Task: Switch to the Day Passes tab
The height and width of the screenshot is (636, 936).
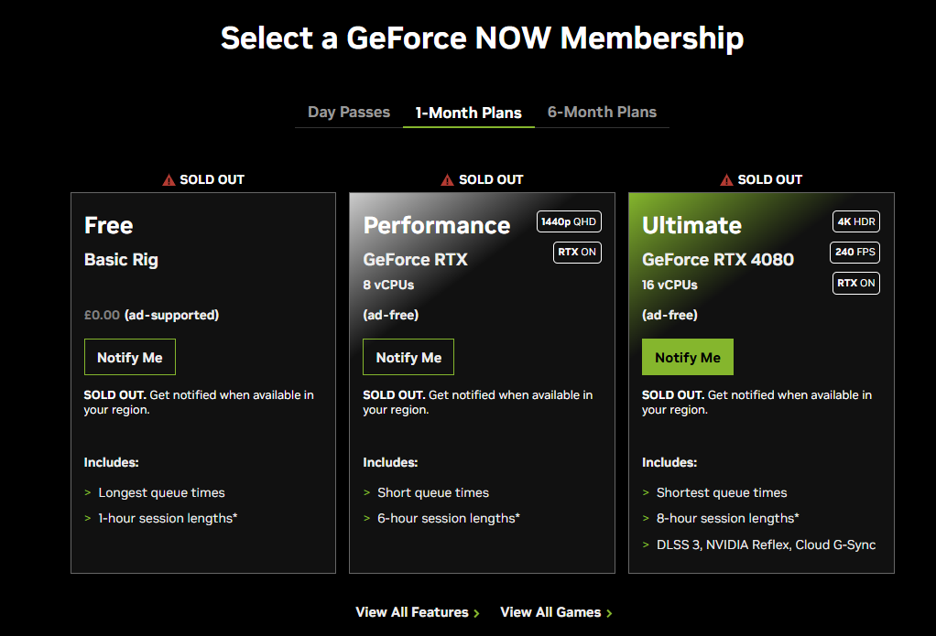Action: 348,113
